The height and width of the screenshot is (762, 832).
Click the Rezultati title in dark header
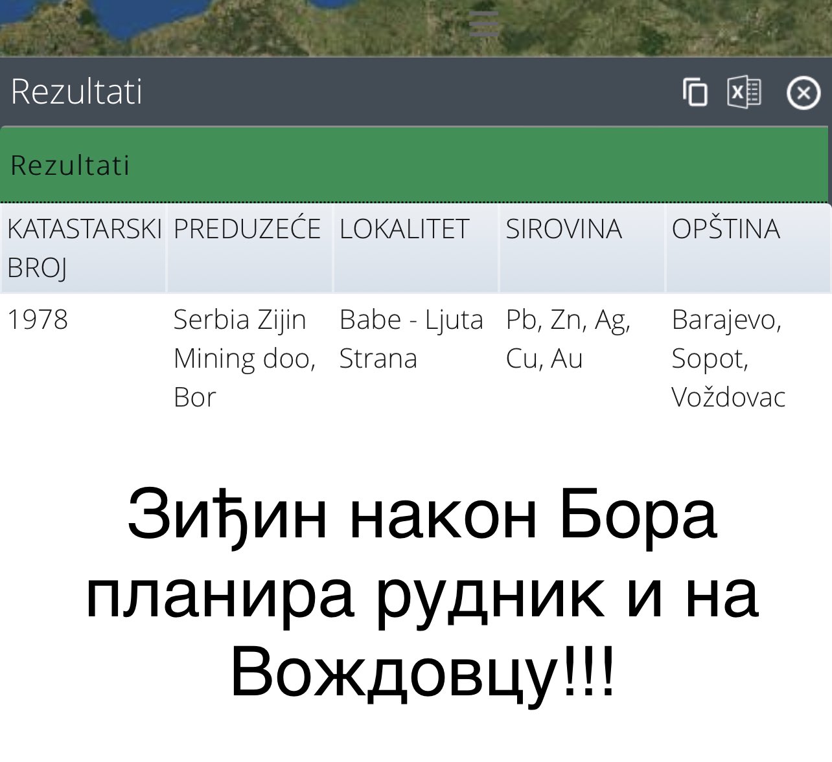coord(76,91)
